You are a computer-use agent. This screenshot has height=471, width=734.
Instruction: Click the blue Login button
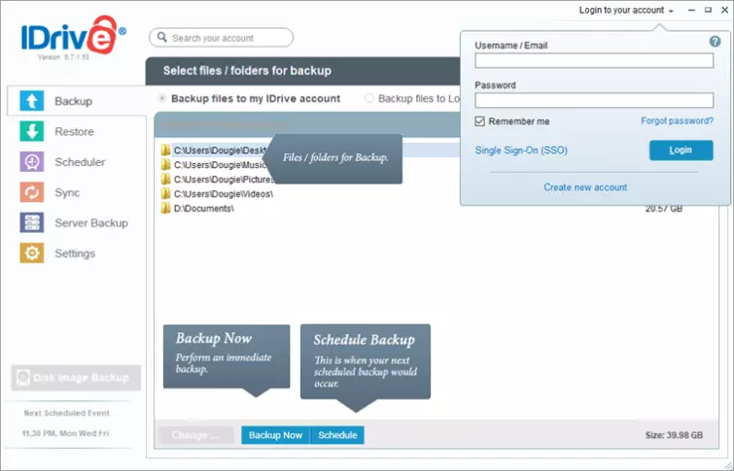[681, 151]
